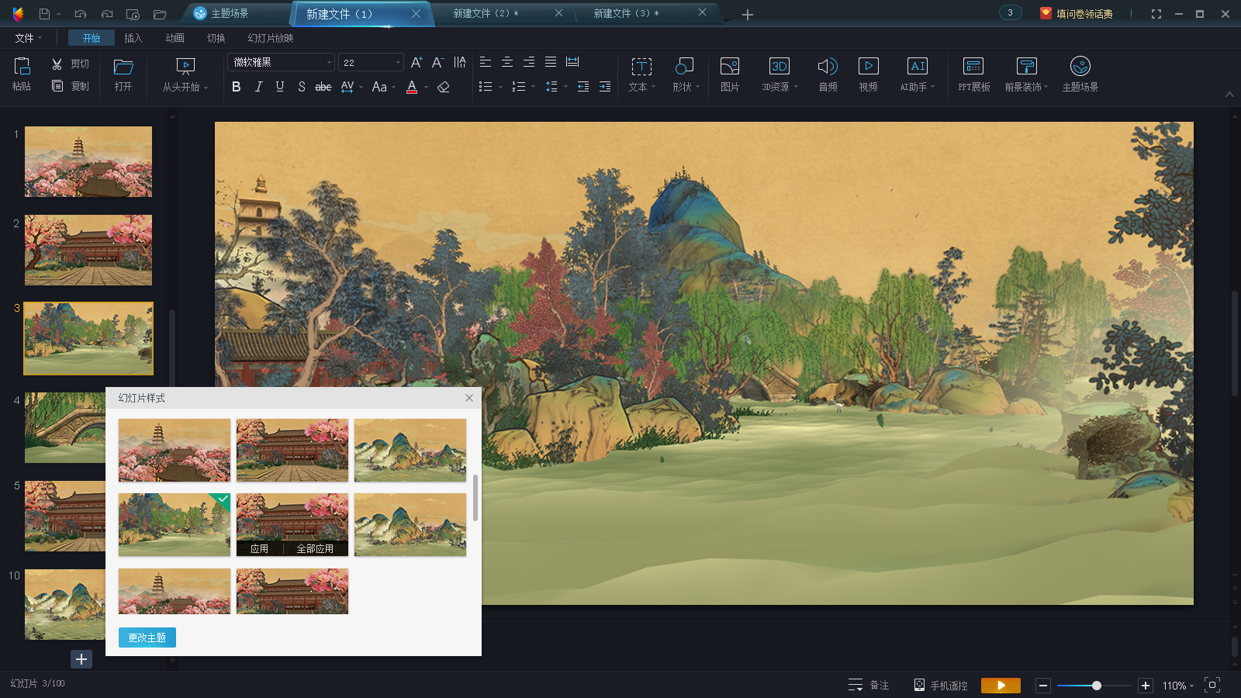Decrease indent icon in toolbar
This screenshot has height=698, width=1241.
pos(583,87)
